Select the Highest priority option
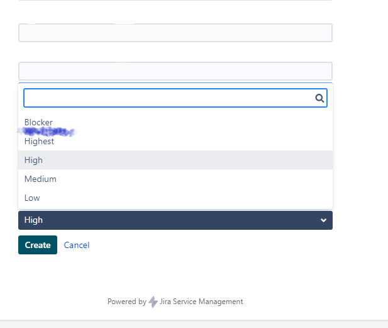This screenshot has width=388, height=328. (x=175, y=141)
